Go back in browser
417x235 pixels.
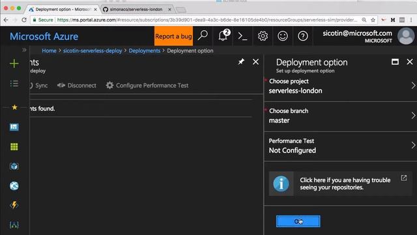tap(6, 20)
